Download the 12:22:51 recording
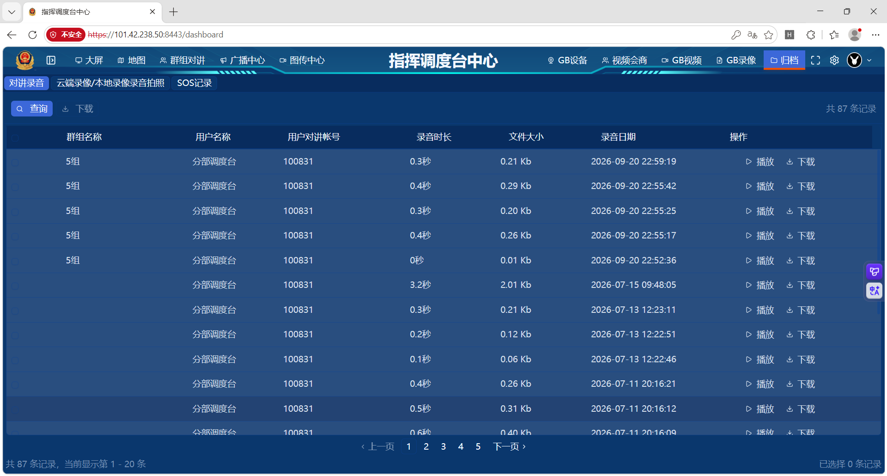Screen dimensions: 887x476 [801, 335]
